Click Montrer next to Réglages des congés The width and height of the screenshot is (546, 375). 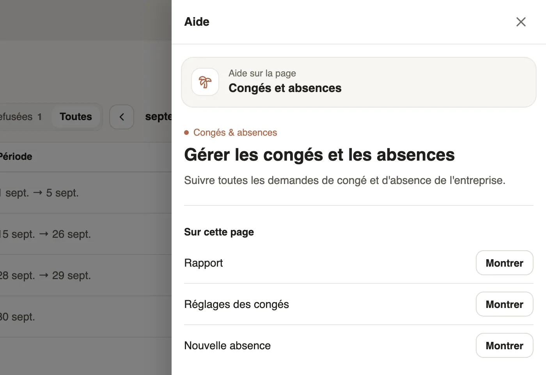(x=504, y=304)
